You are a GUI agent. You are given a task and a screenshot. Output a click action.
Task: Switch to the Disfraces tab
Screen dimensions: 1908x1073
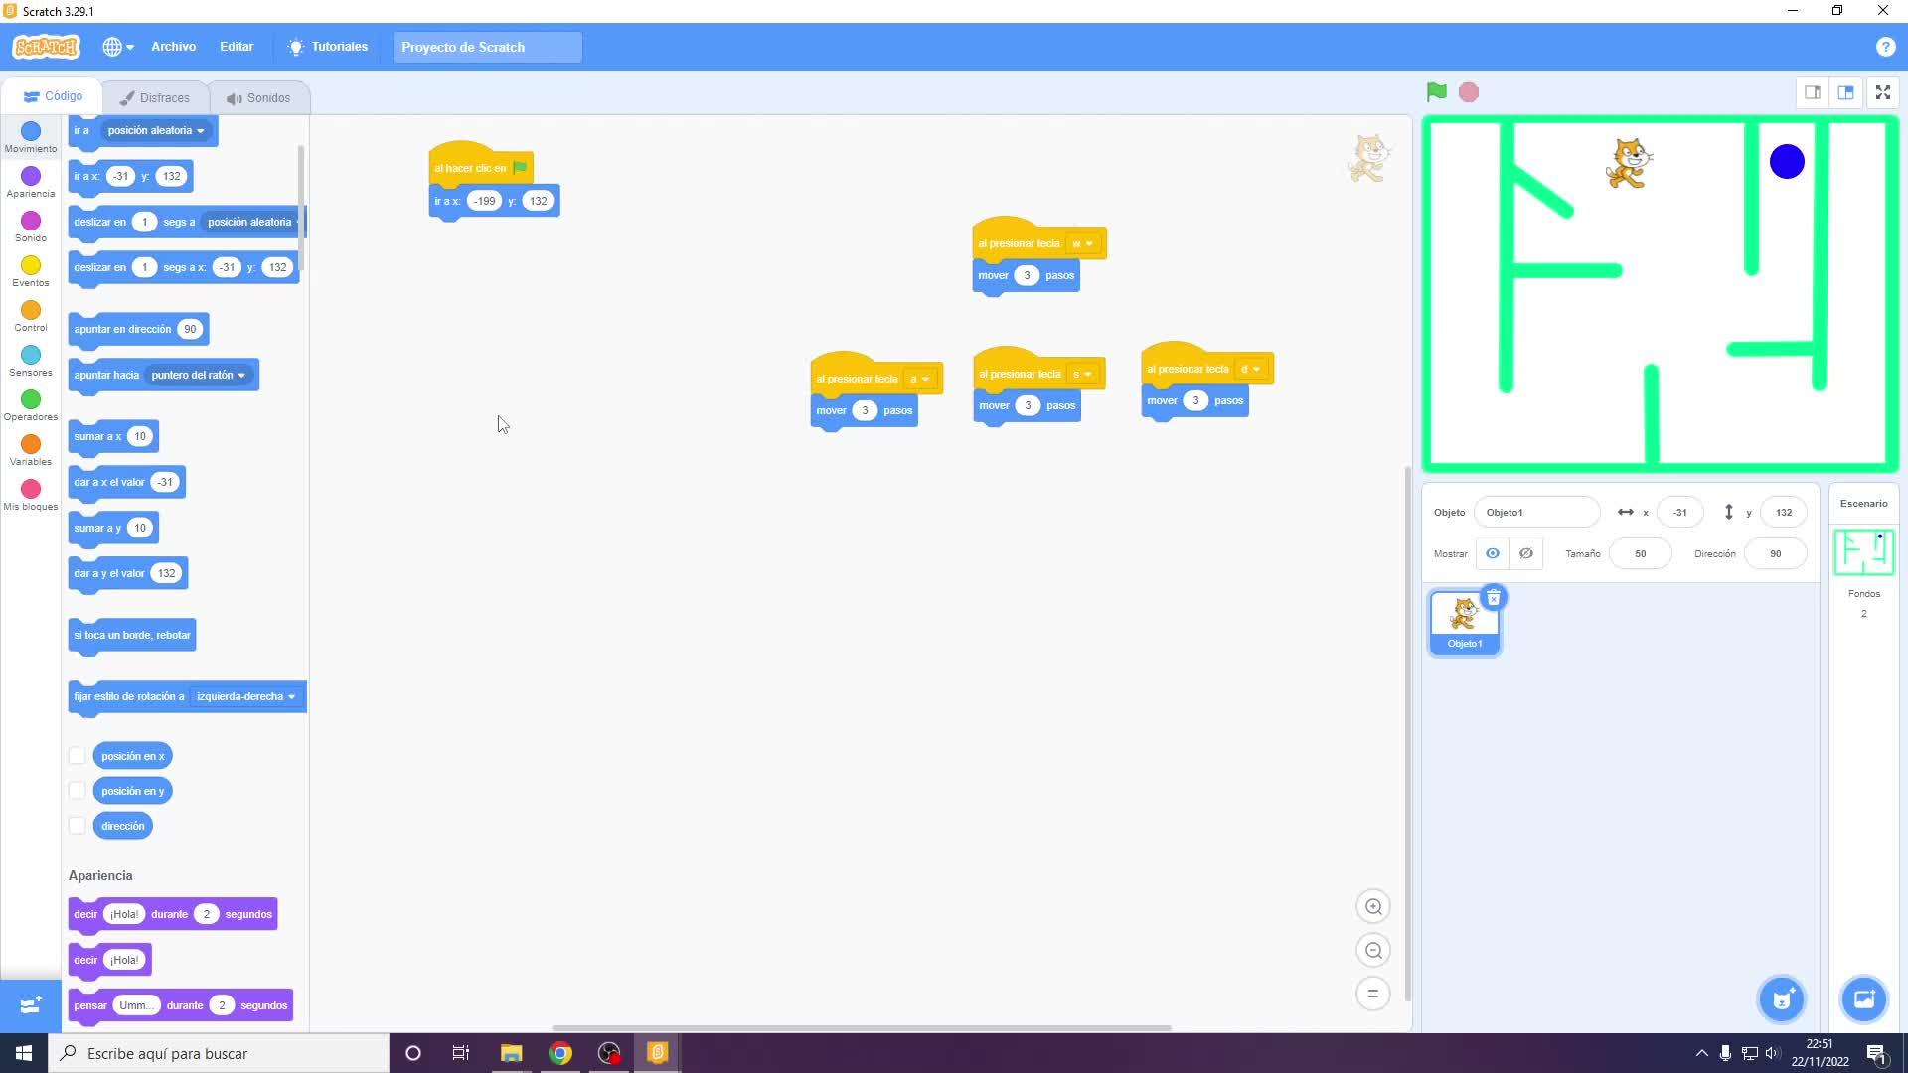tap(154, 97)
